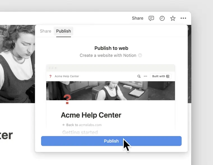Click the blue Publish button
The width and height of the screenshot is (213, 165).
(111, 141)
